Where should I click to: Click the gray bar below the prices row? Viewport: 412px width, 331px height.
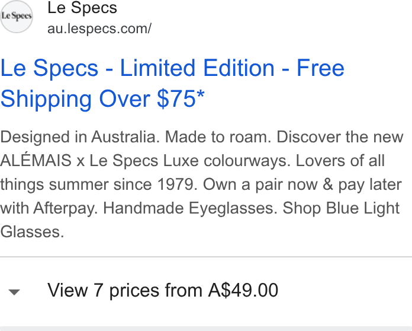point(206,329)
